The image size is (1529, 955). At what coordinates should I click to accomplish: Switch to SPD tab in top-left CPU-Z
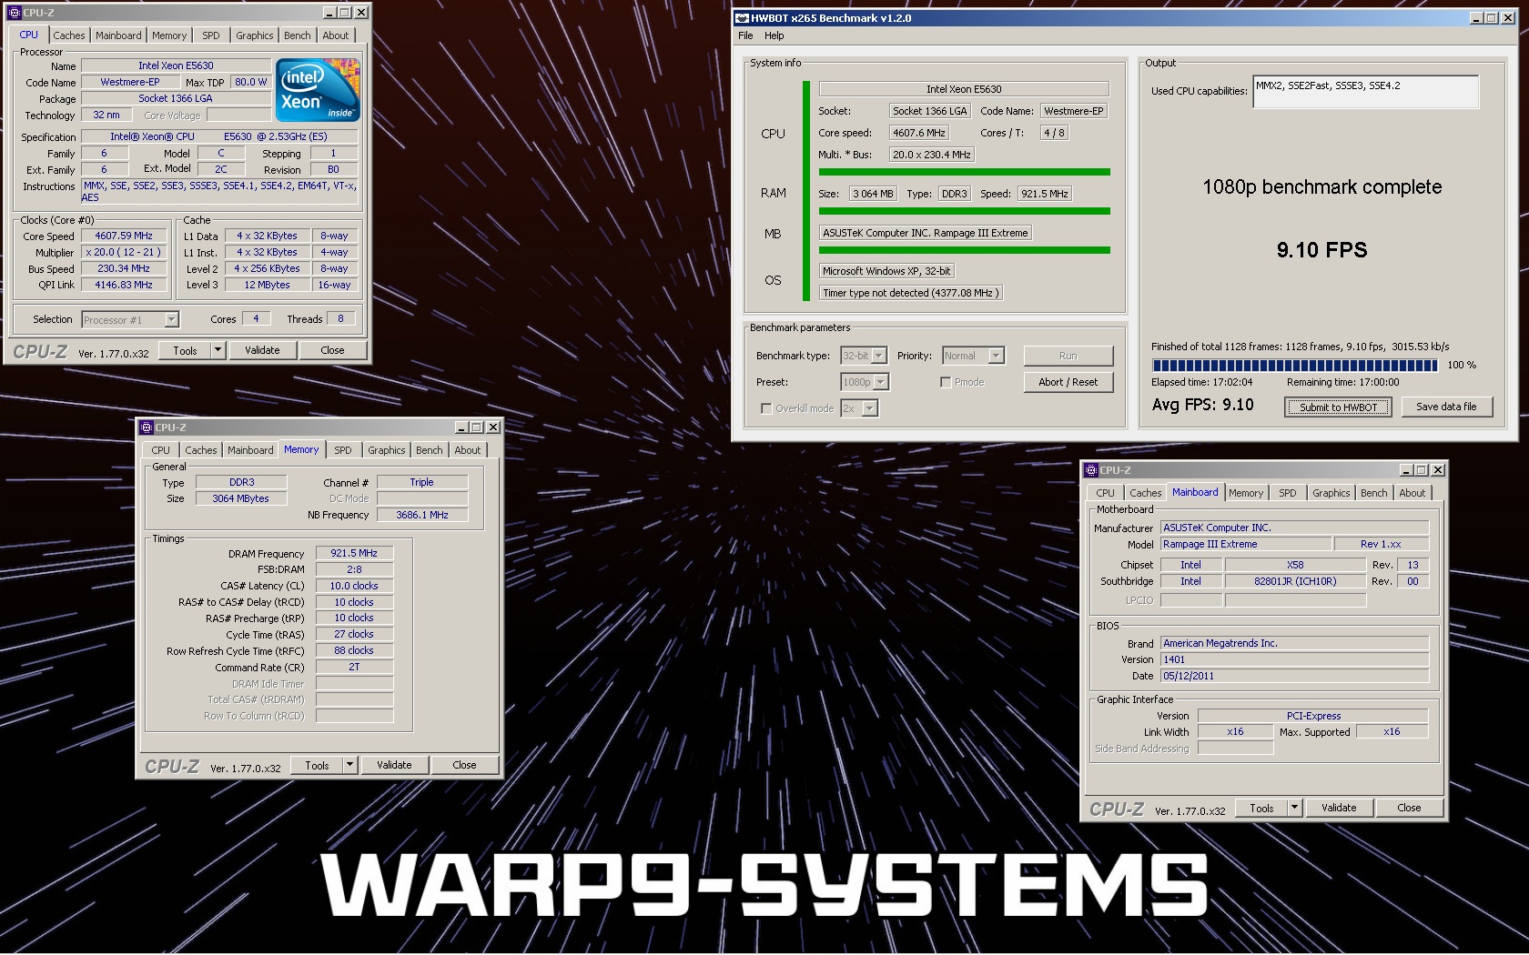tap(211, 35)
